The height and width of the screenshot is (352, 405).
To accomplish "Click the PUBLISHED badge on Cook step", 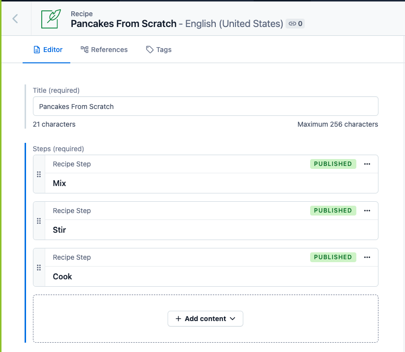I will pos(333,257).
